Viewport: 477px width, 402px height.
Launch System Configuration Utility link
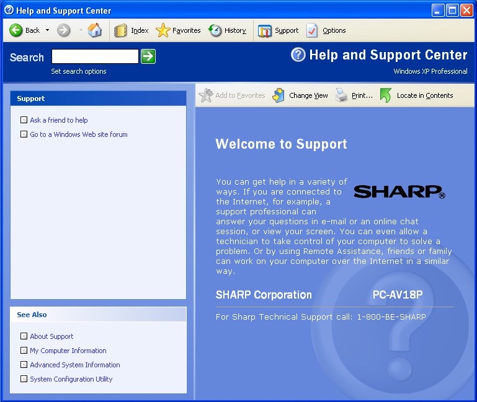(71, 379)
